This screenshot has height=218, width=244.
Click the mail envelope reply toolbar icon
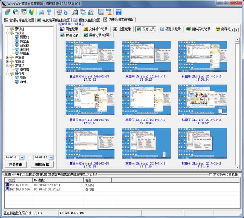[67, 12]
